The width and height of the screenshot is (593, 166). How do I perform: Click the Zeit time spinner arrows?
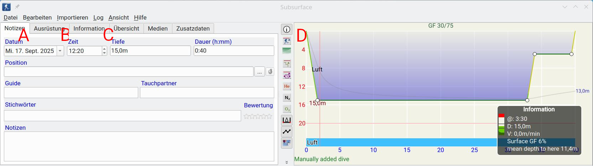(104, 51)
